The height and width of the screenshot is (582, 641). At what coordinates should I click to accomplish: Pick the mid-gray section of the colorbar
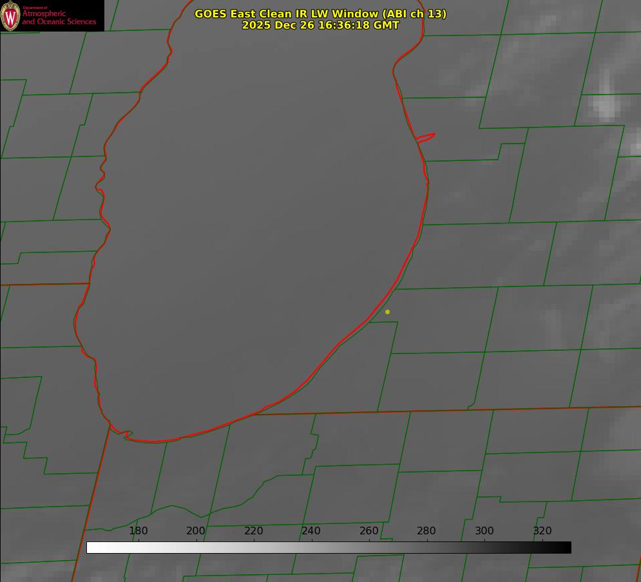point(329,547)
